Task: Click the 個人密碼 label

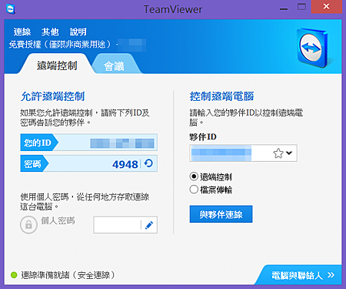Action: click(x=58, y=220)
